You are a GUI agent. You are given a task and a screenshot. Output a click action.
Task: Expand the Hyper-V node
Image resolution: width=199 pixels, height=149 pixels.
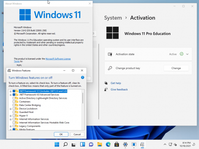tap(10, 116)
